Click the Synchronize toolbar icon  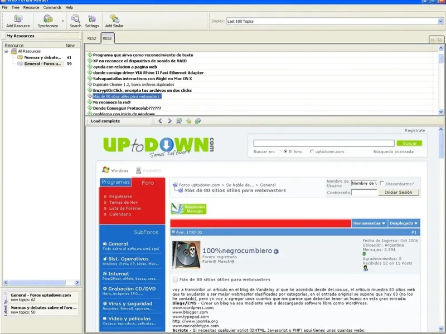pos(47,21)
